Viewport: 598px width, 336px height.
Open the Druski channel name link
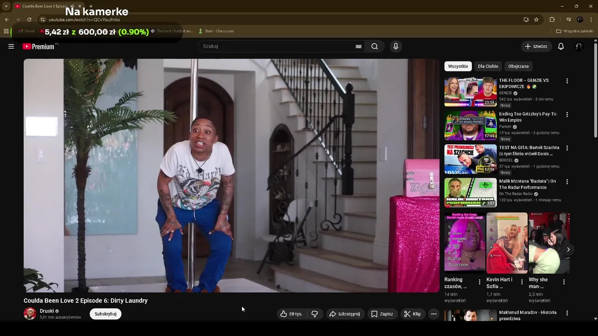pos(47,311)
